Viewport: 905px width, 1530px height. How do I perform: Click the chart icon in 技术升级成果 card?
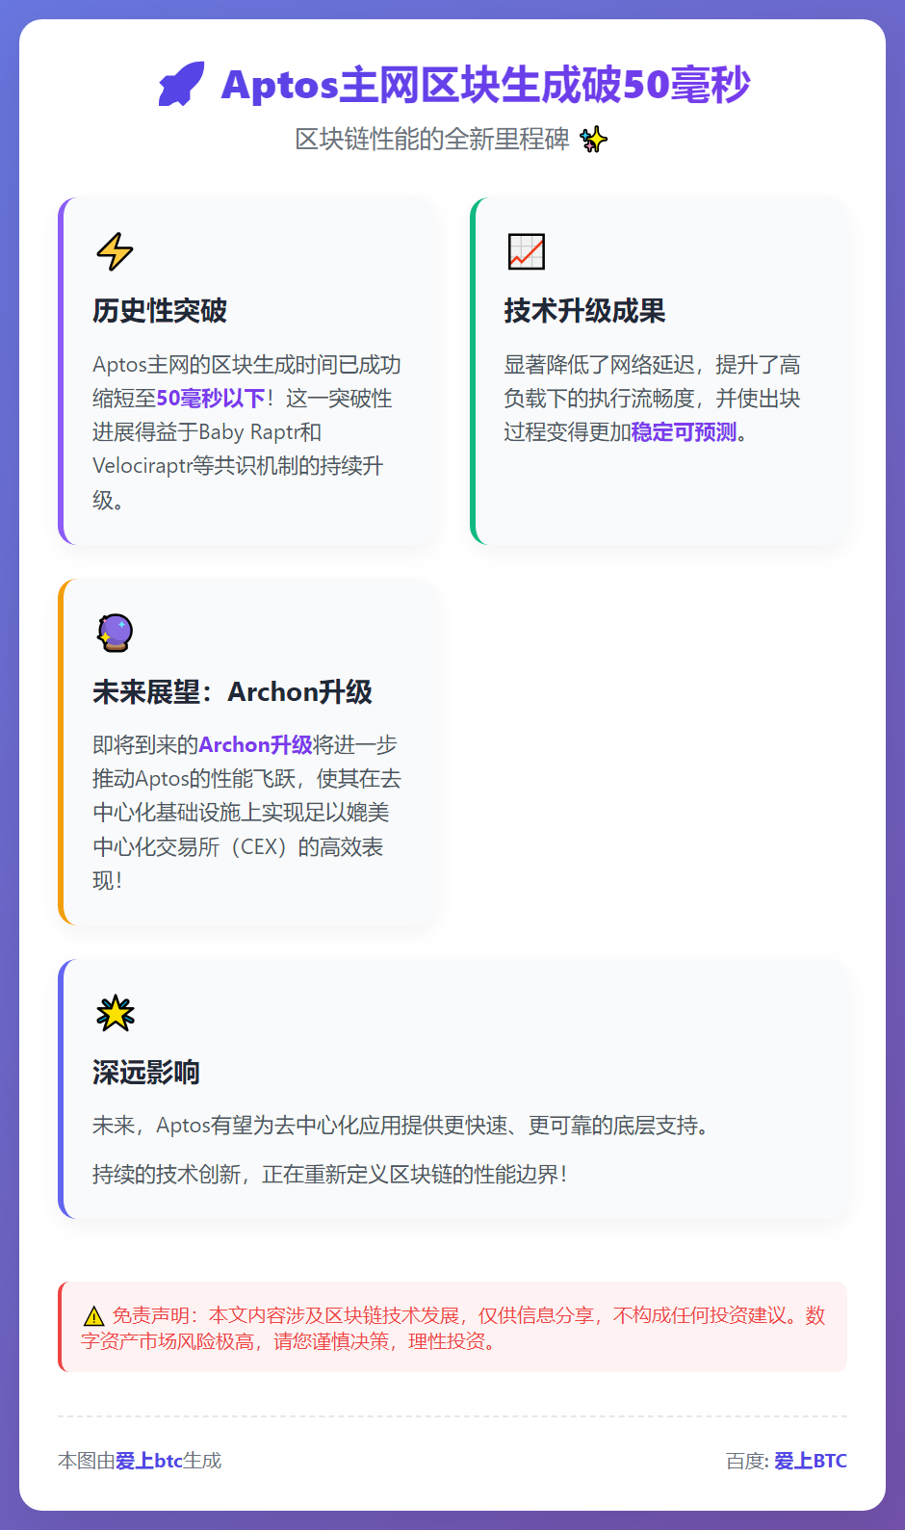pyautogui.click(x=527, y=251)
